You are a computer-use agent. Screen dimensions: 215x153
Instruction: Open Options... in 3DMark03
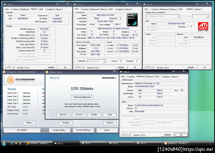(x=110, y=122)
